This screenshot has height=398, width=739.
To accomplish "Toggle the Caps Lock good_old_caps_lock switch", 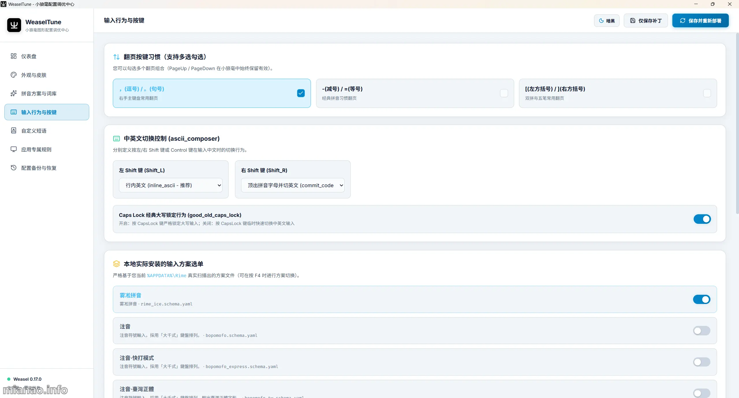I will 702,219.
